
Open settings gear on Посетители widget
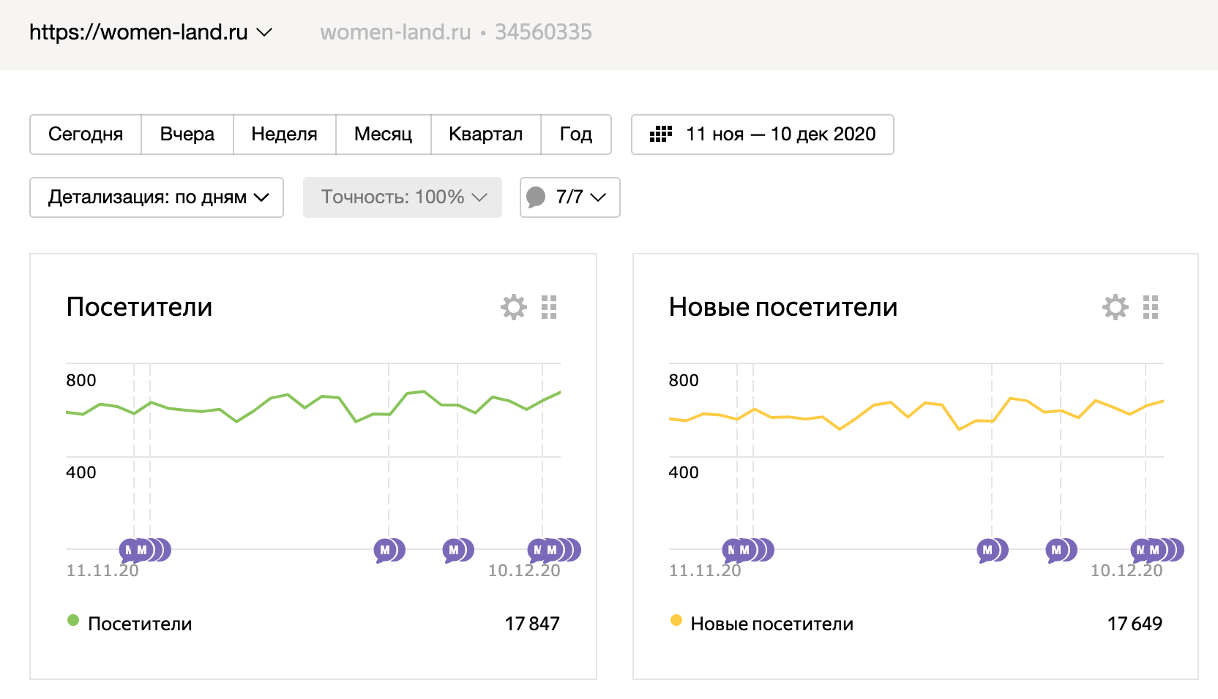coord(514,307)
